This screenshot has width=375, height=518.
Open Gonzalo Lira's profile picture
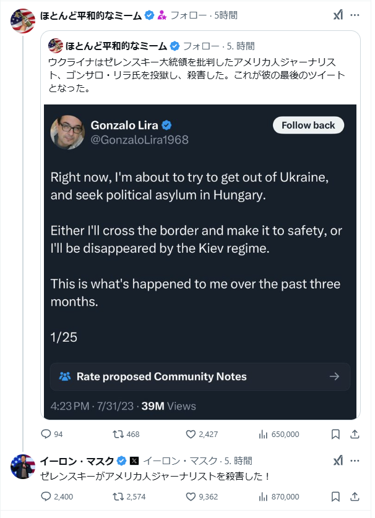point(68,131)
